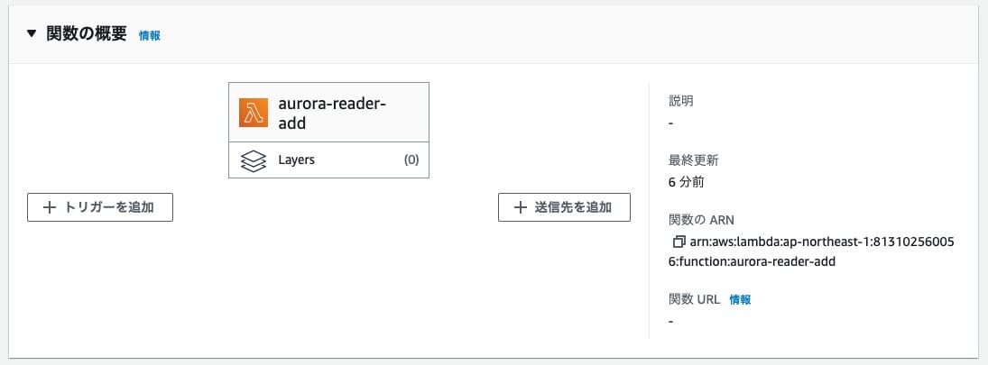Click the Layers stack icon
The width and height of the screenshot is (988, 365).
tap(254, 160)
